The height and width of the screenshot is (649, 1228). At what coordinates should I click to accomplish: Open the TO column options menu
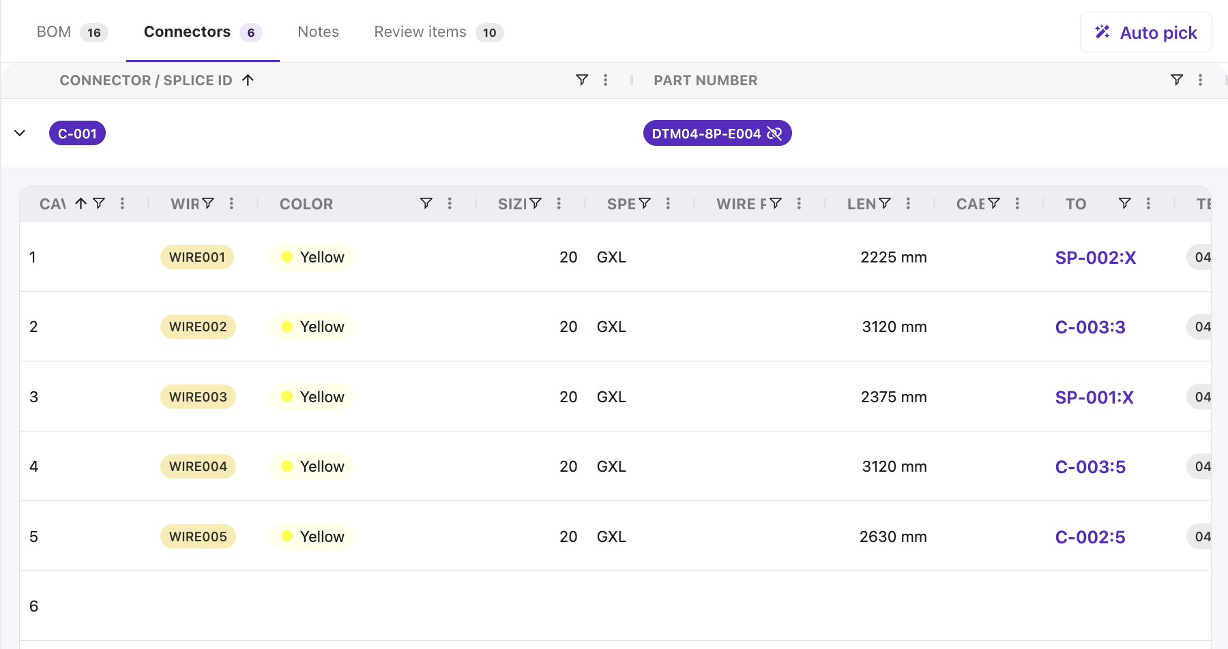[1148, 203]
